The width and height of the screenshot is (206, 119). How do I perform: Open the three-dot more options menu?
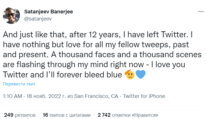click(x=201, y=12)
